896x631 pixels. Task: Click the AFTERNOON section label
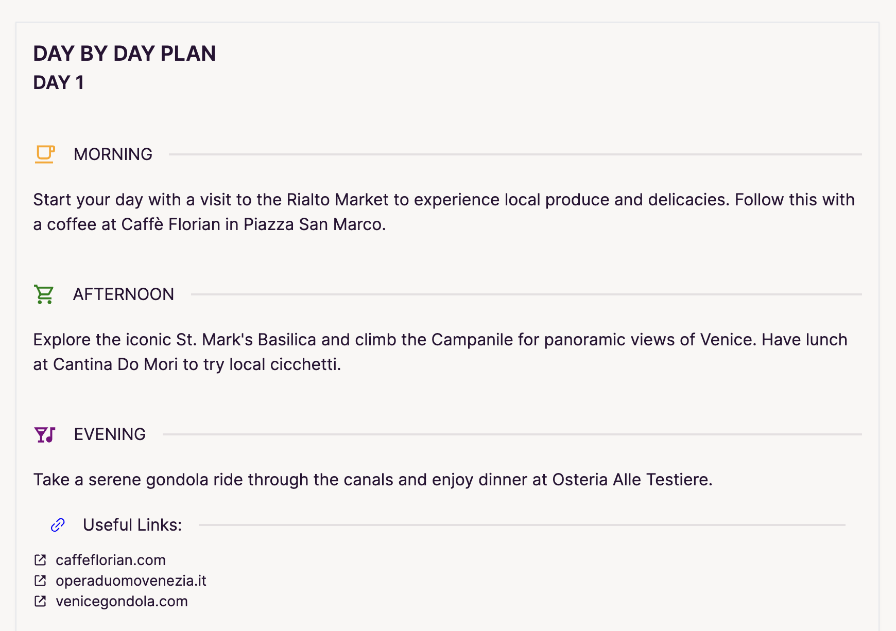coord(124,294)
